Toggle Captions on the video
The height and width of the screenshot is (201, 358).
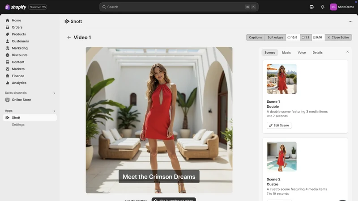click(255, 38)
